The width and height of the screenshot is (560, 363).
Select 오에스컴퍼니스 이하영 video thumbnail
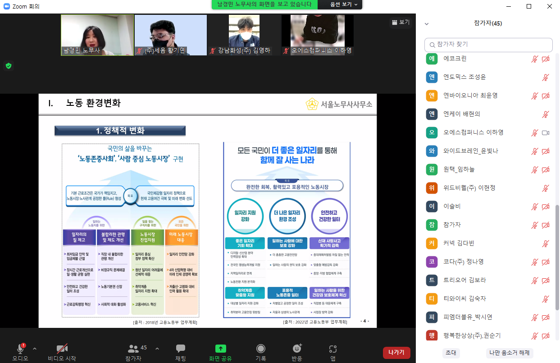point(318,35)
